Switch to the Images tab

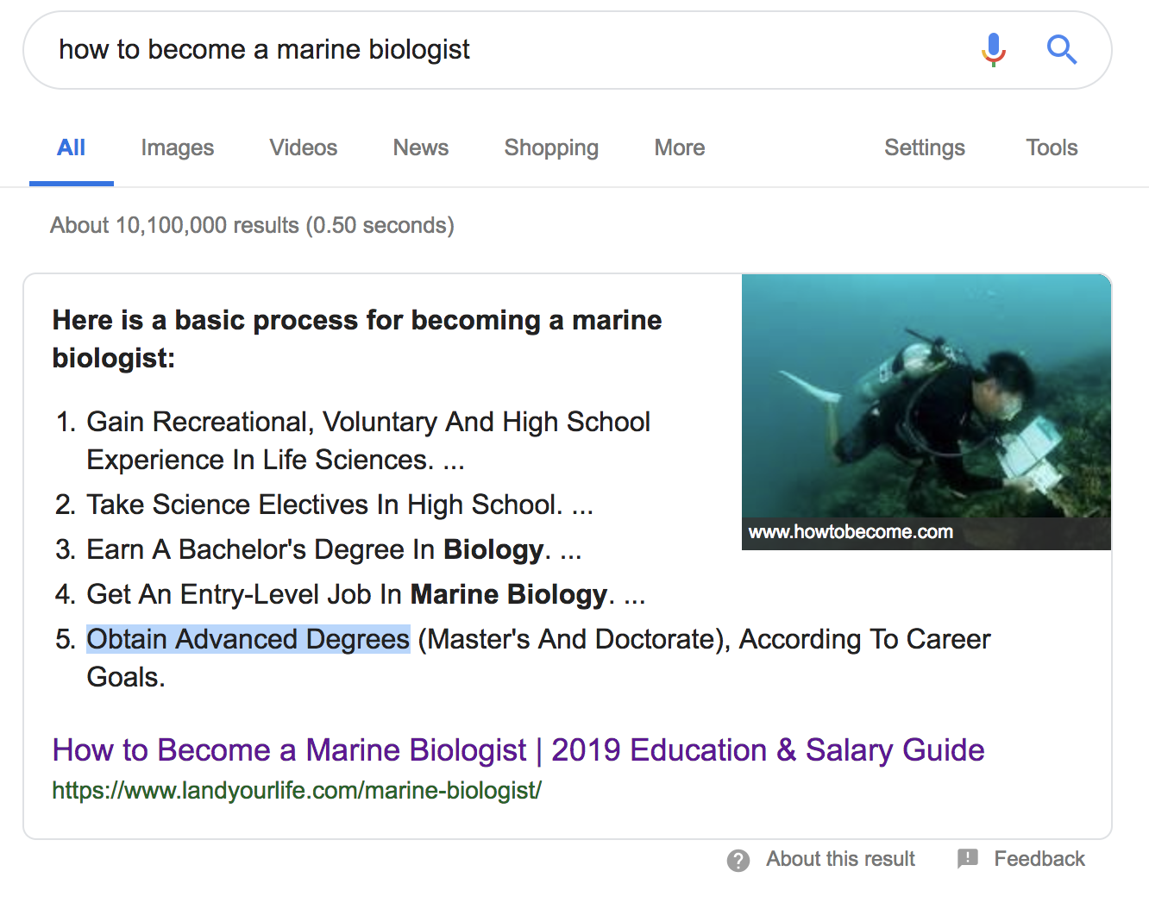click(x=178, y=147)
